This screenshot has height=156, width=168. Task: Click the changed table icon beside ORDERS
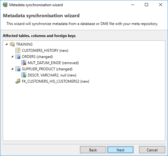pos(18,57)
